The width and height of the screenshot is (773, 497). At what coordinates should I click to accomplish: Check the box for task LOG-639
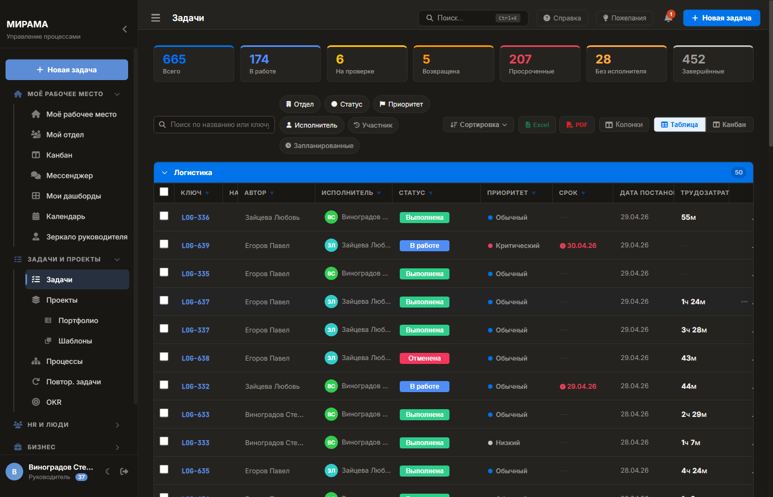(164, 244)
